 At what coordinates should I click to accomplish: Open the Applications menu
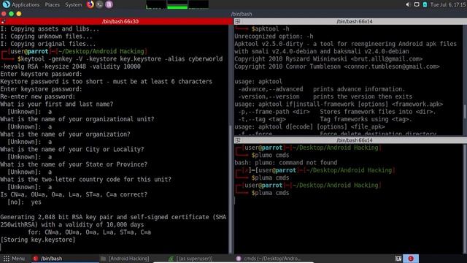click(26, 5)
